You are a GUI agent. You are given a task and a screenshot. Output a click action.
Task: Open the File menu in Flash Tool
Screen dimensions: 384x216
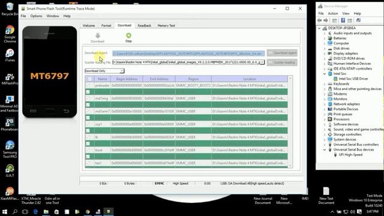click(x=23, y=16)
